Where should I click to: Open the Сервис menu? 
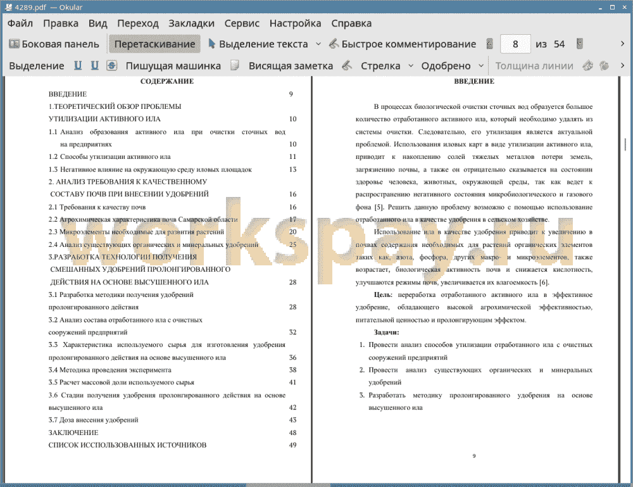coord(242,23)
